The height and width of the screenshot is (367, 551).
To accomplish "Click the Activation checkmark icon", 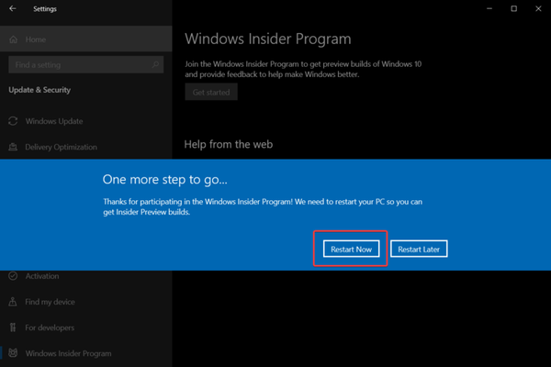I will pos(14,275).
